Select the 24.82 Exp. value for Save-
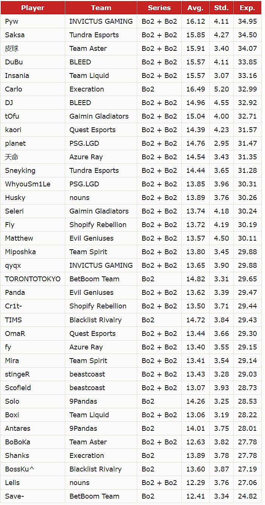 [x=247, y=496]
